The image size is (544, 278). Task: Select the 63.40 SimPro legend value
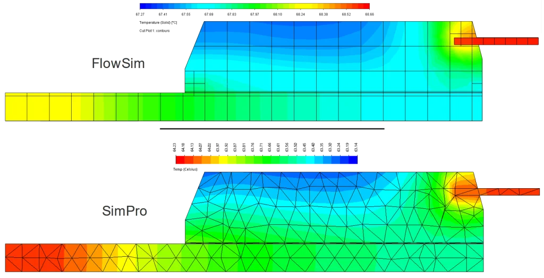click(313, 147)
